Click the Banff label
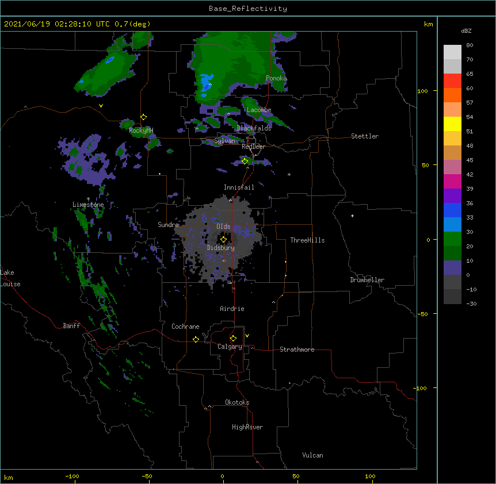 (x=71, y=326)
